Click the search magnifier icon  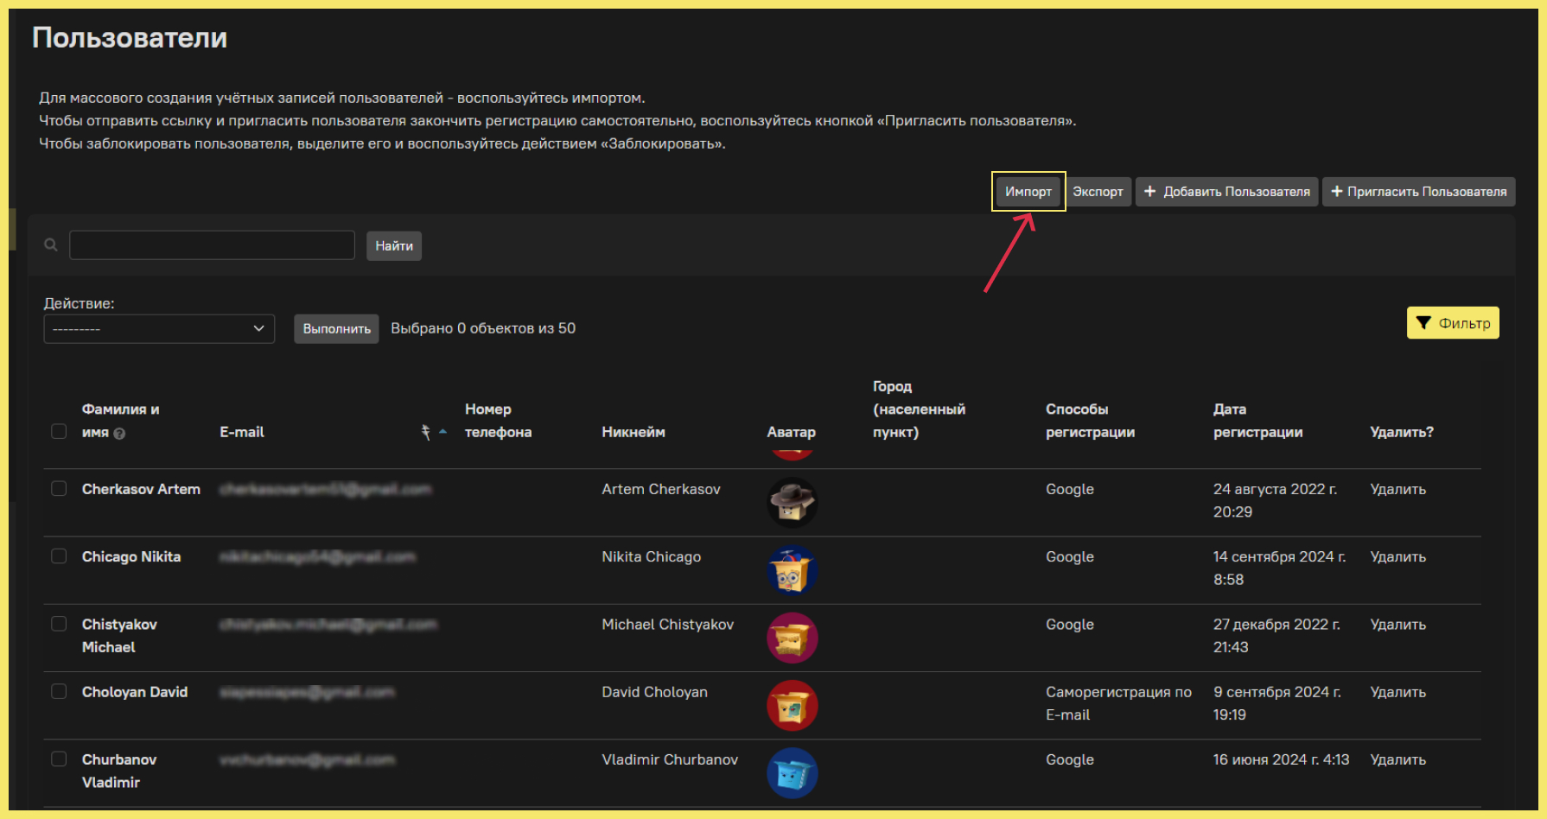51,245
